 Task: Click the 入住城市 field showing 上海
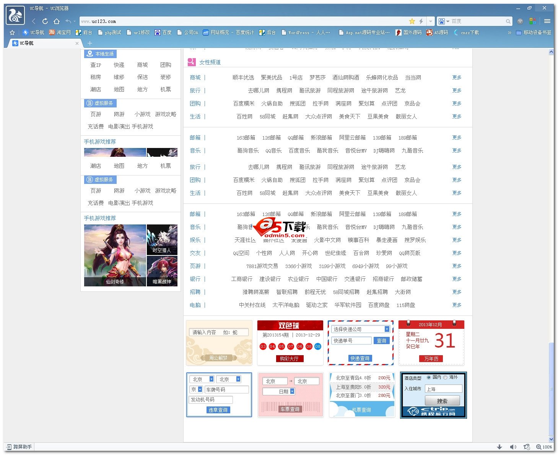pos(444,389)
